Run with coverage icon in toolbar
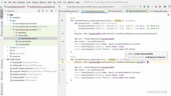This screenshot has height=96, width=171. tap(148, 7)
